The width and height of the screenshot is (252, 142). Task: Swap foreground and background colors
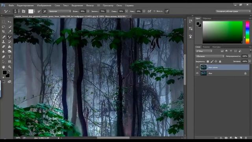[9, 71]
